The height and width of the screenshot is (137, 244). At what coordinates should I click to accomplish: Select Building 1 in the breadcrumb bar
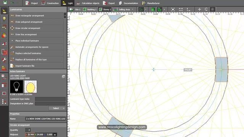(90, 10)
